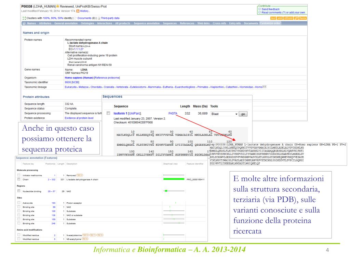Open the UniParc link
The width and height of the screenshot is (350, 262).
click(x=134, y=113)
